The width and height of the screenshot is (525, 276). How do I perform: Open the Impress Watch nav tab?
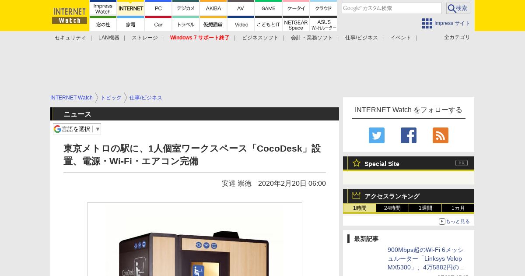[x=103, y=8]
